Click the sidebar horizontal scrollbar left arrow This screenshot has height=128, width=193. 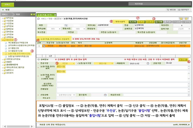[x=5, y=126]
